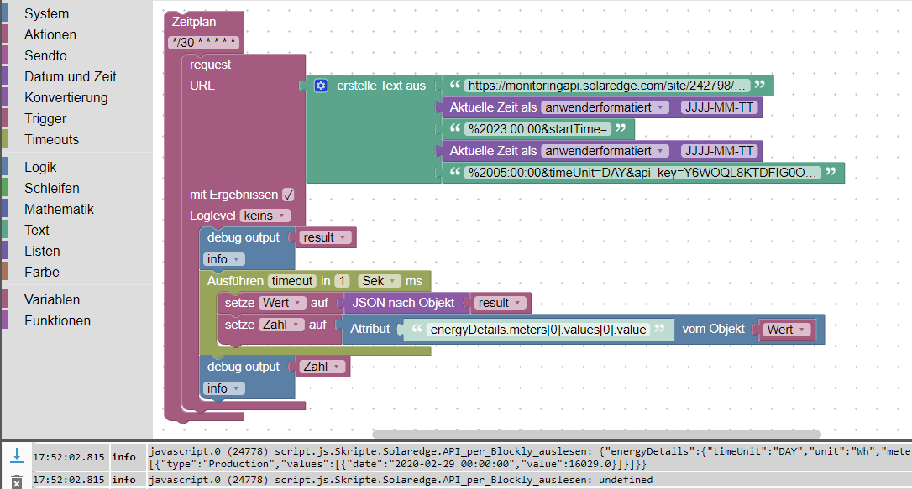Screen dimensions: 912x489
Task: Open the Loglevel keins dropdown
Action: pos(265,216)
